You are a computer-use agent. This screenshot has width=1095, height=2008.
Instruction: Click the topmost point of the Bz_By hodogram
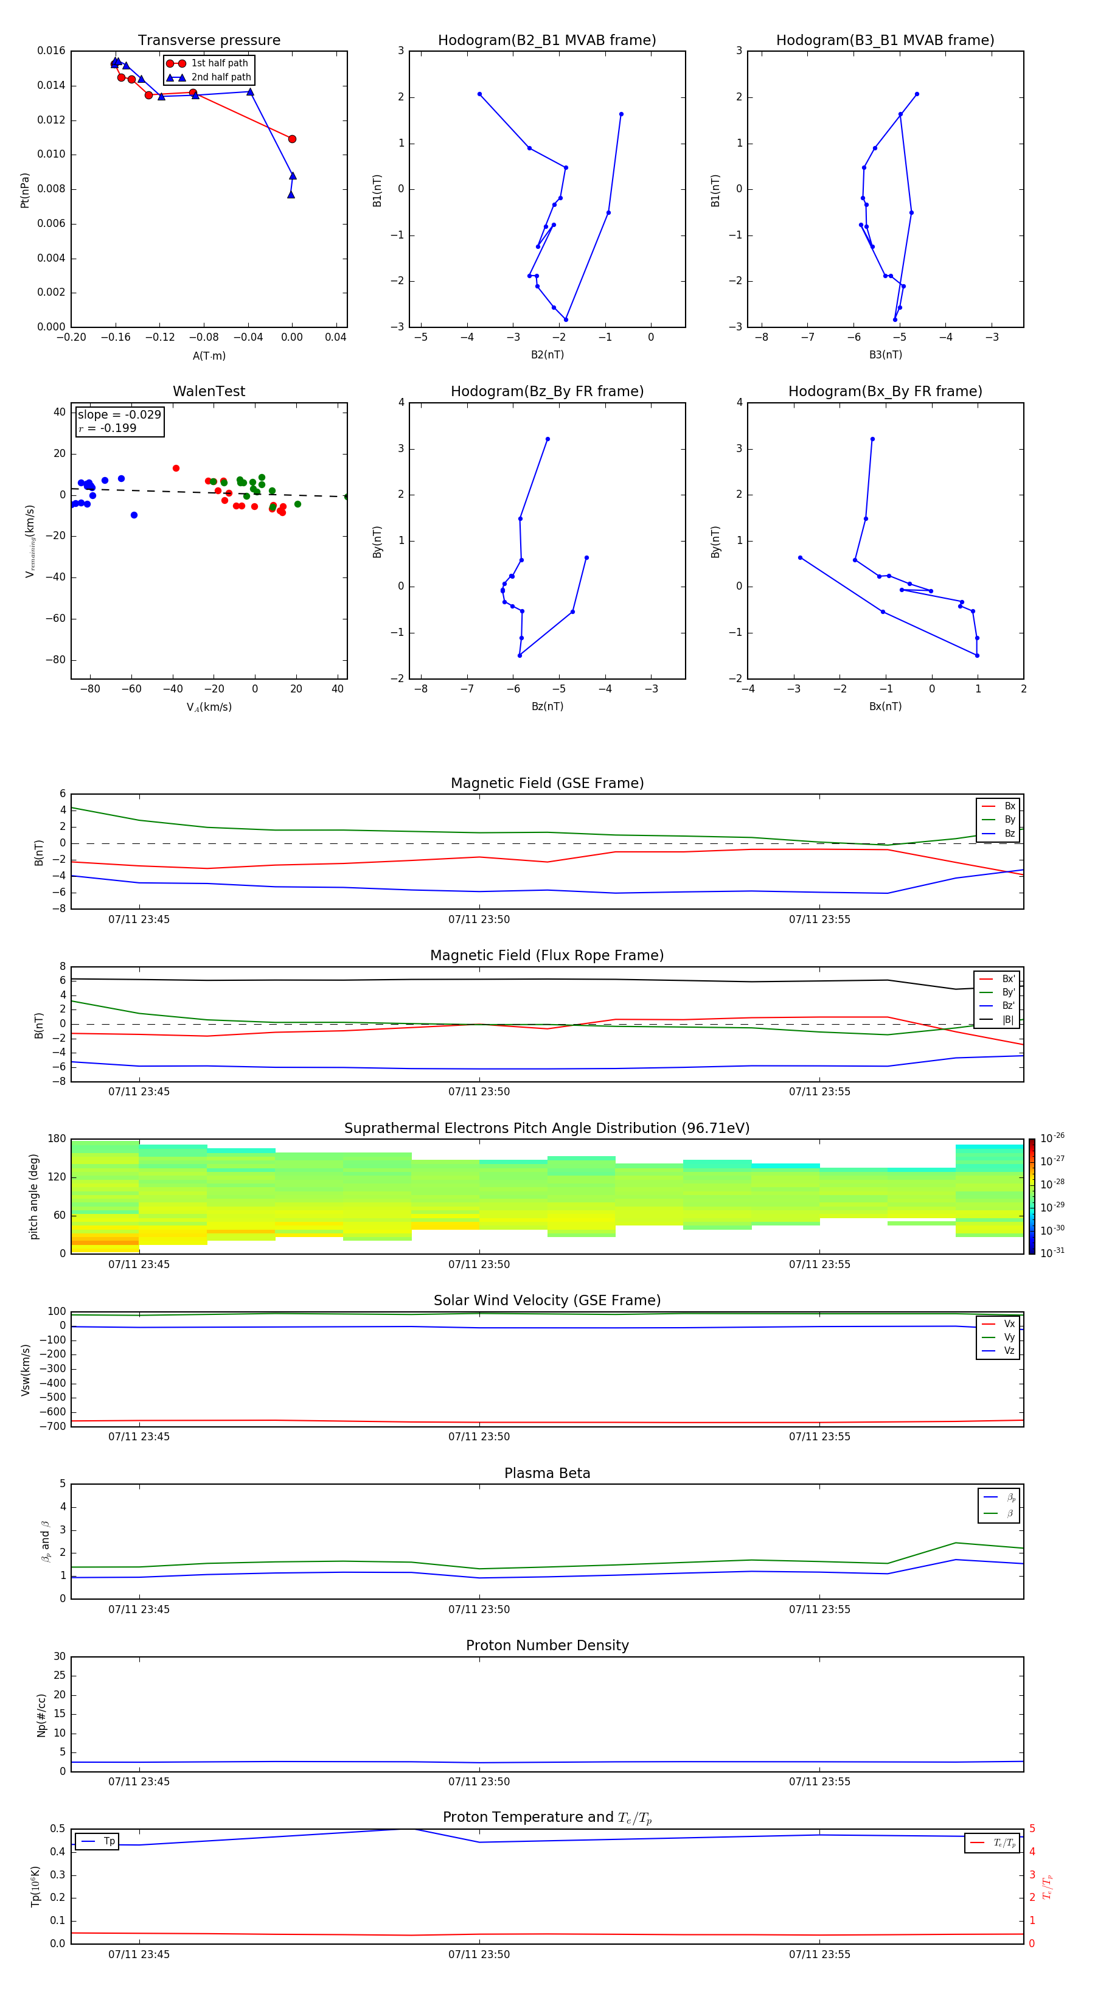pos(548,439)
